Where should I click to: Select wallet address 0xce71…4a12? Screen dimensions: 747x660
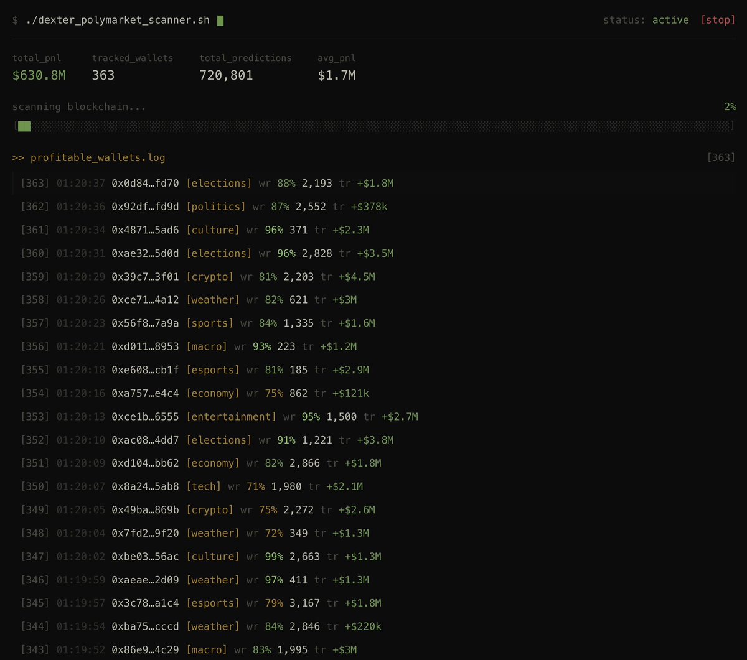tap(145, 300)
